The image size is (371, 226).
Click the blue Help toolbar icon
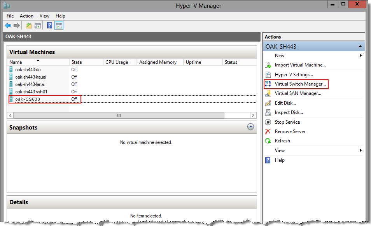click(x=49, y=25)
